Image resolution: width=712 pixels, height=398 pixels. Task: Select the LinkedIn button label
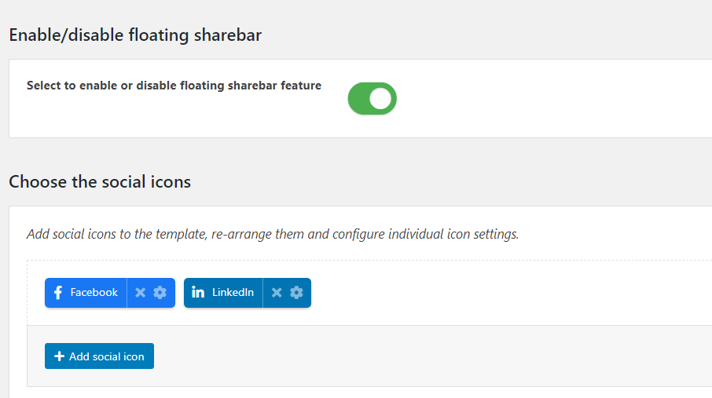(x=233, y=293)
